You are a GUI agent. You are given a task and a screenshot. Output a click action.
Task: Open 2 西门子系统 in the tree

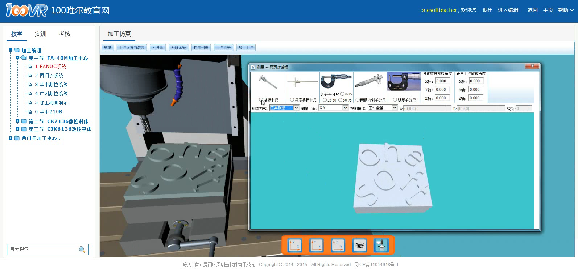click(49, 76)
